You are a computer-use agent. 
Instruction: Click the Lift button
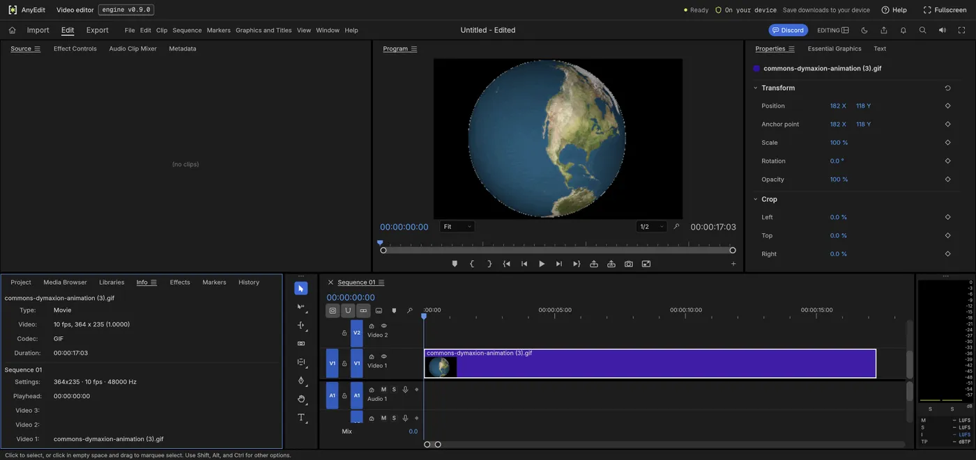tap(594, 264)
